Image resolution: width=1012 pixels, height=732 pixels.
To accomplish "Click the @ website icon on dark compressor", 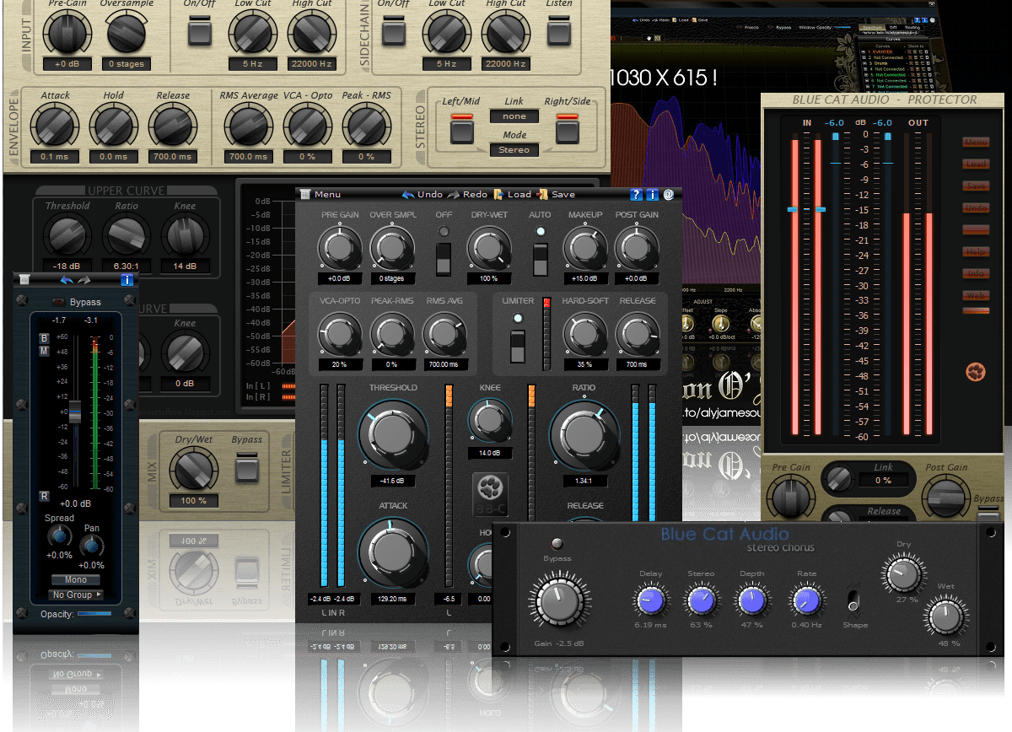I will [668, 194].
